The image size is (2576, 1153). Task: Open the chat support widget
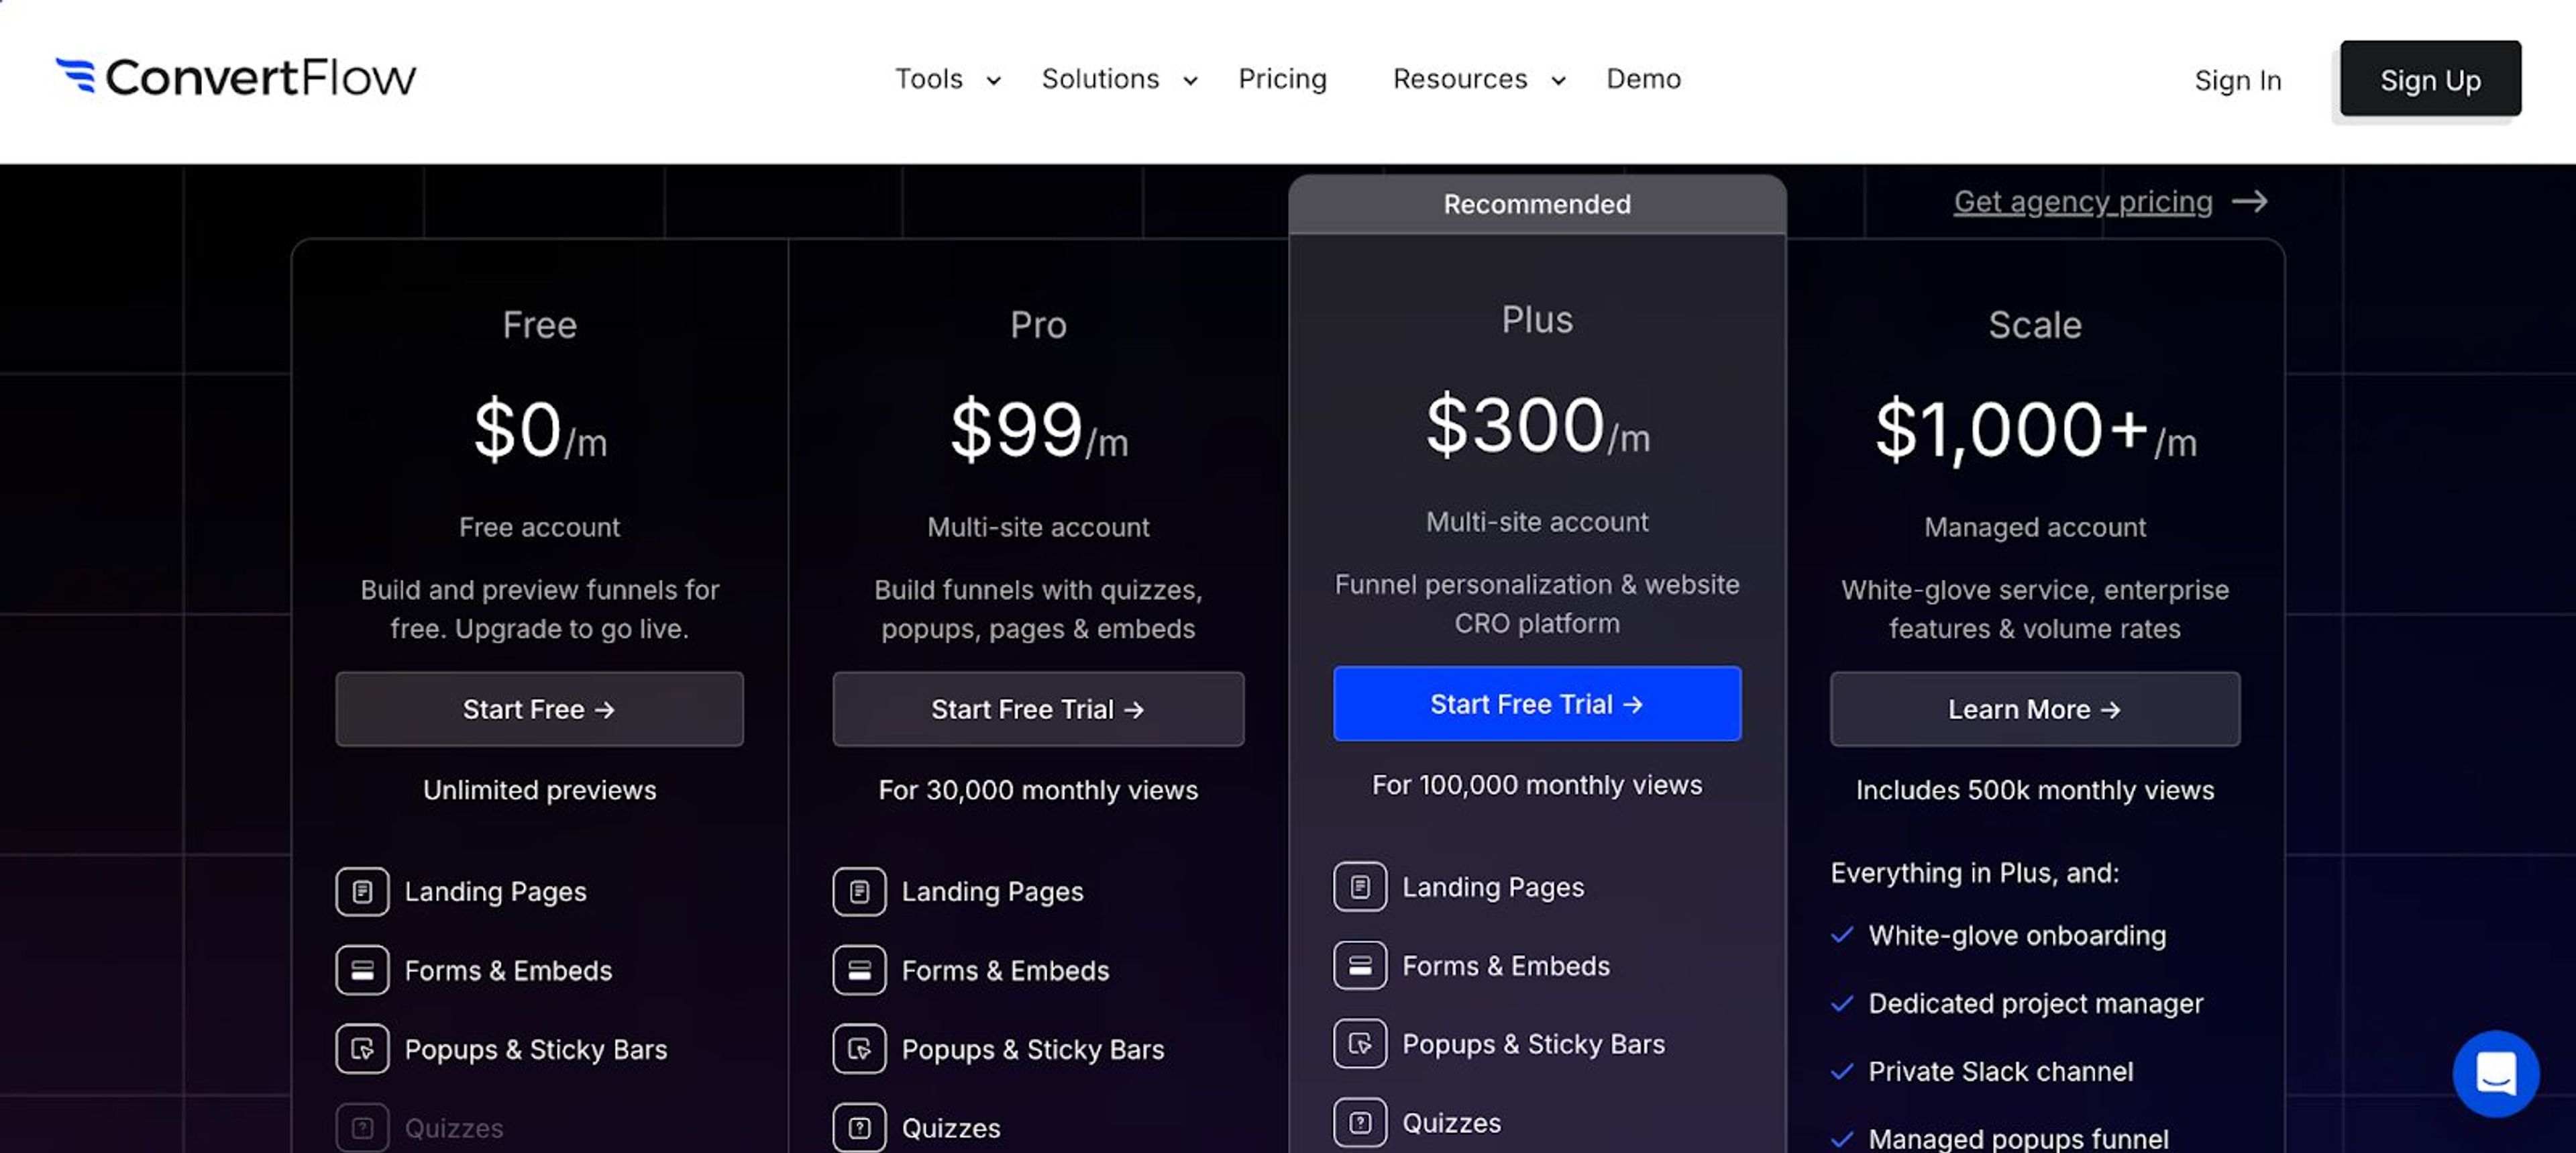(2495, 1073)
